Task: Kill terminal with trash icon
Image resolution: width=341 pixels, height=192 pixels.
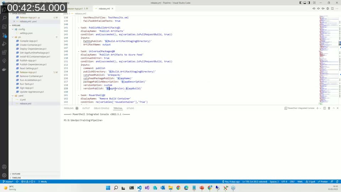Action: [x=329, y=108]
